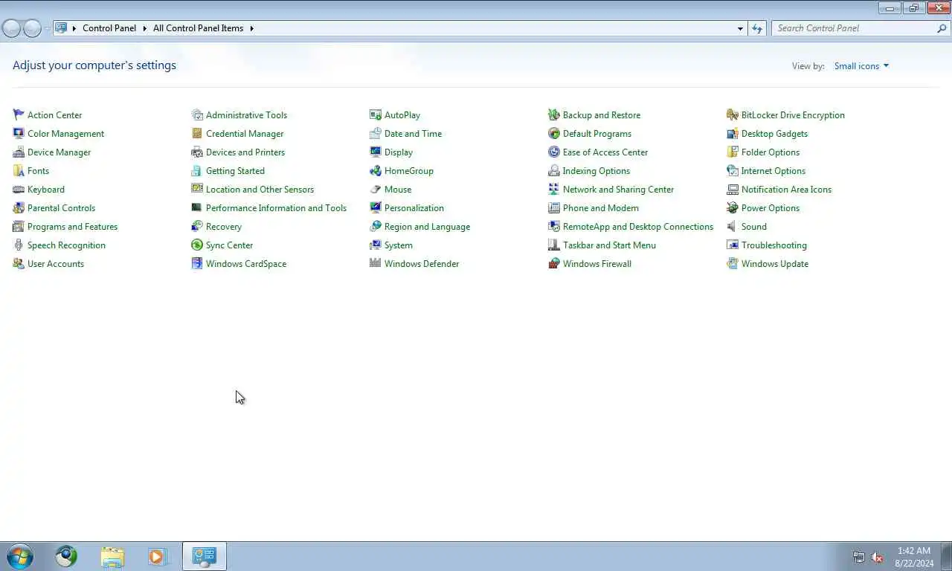Click the Folder Options icon
Viewport: 952px width, 571px height.
[x=733, y=152]
